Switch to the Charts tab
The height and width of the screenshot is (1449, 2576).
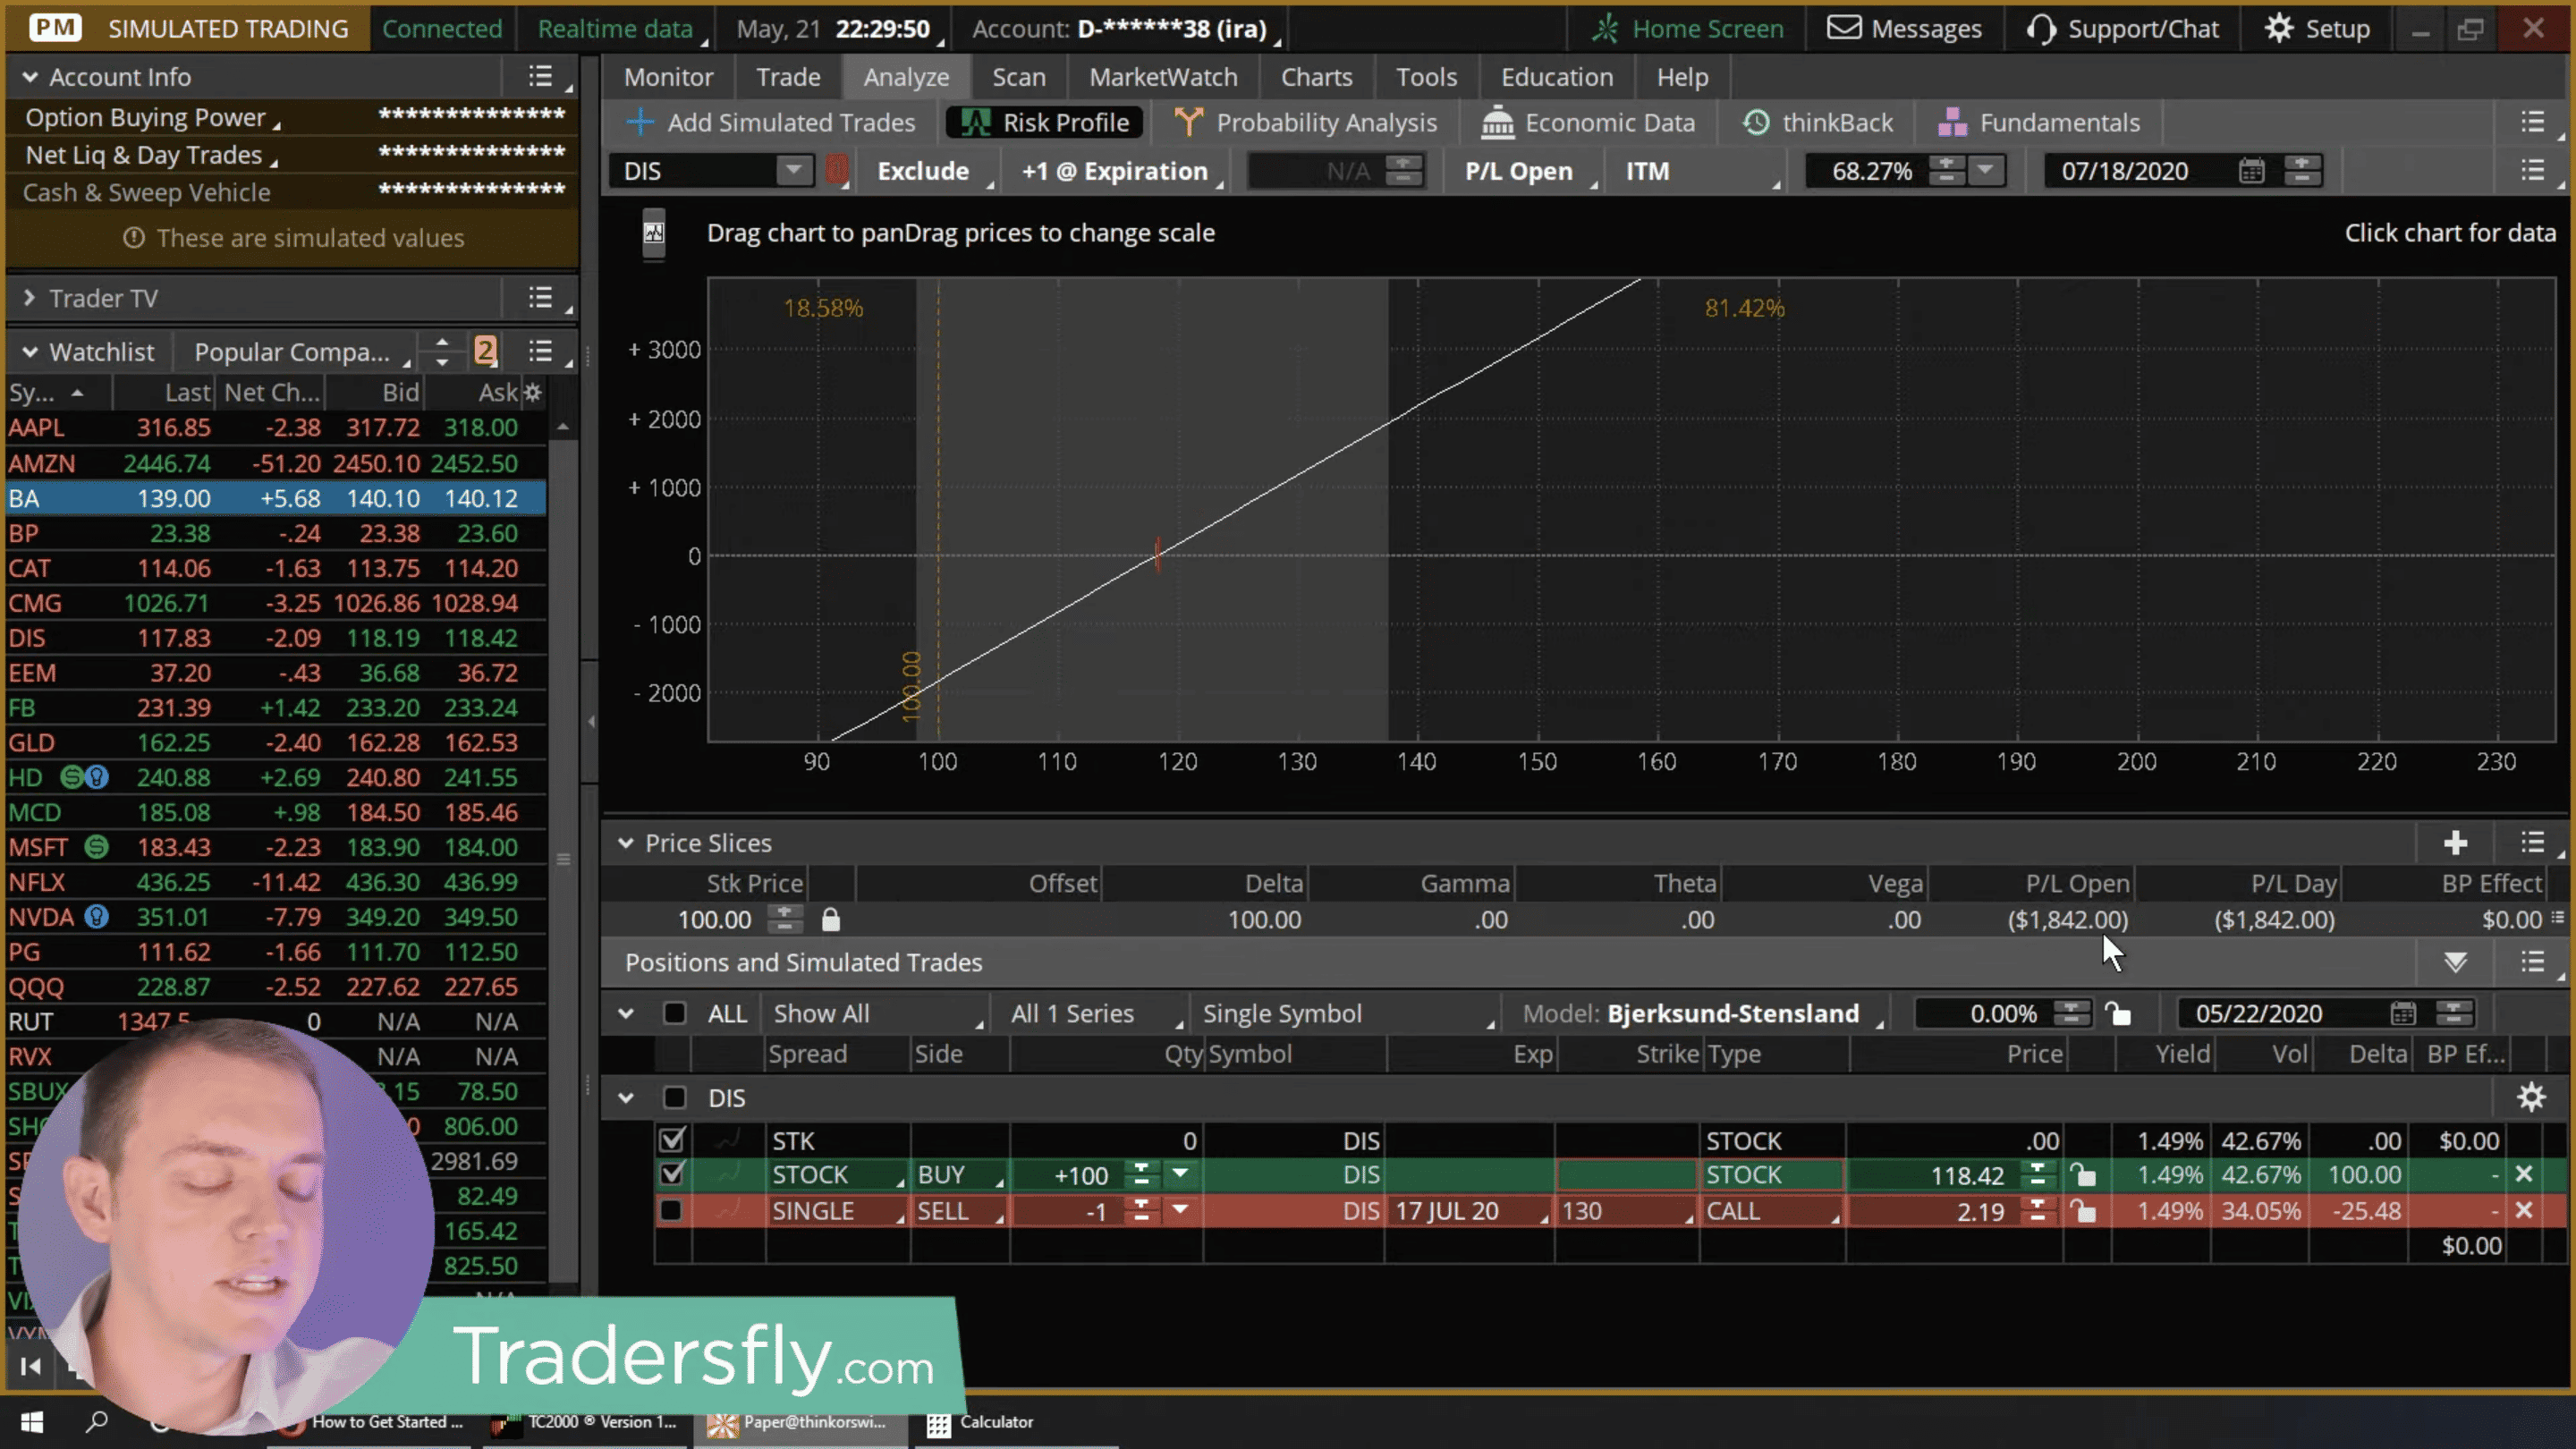(x=1316, y=77)
